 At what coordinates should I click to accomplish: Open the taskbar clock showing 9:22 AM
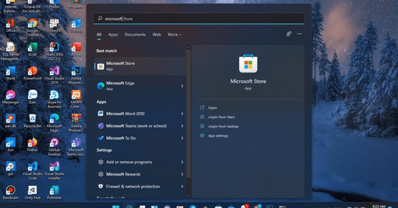[x=379, y=206]
